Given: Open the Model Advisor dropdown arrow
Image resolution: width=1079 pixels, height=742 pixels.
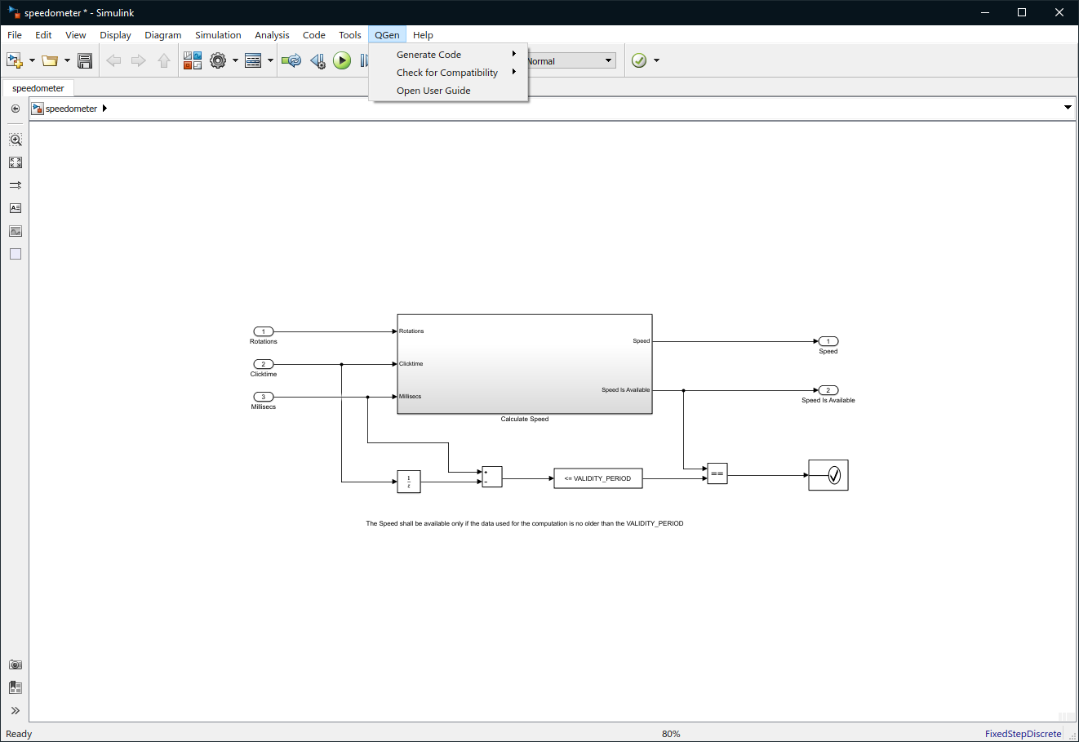Looking at the screenshot, I should (656, 60).
